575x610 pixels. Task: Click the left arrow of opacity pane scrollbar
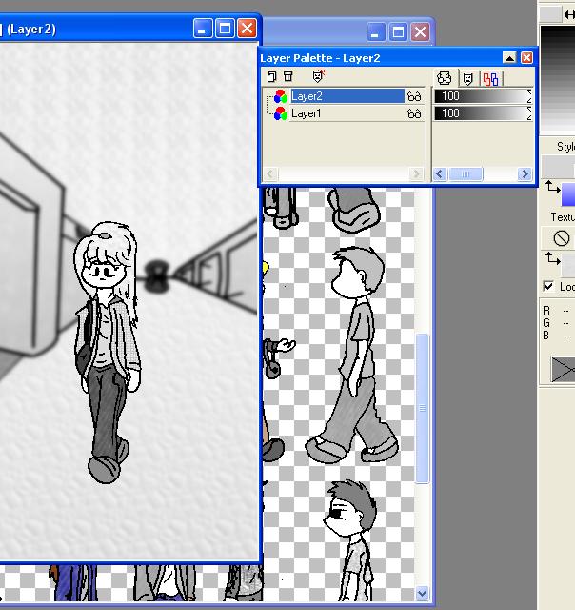440,173
